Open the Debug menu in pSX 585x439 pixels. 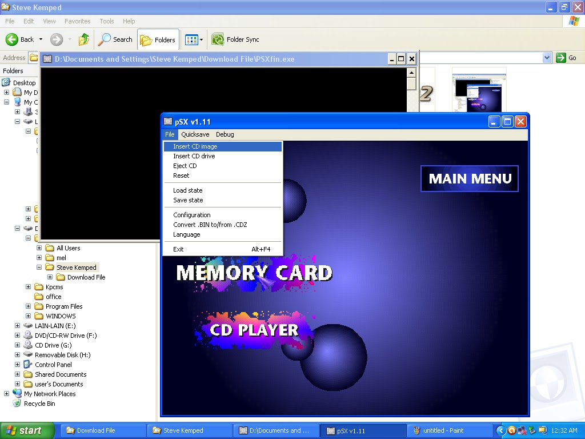pos(225,134)
